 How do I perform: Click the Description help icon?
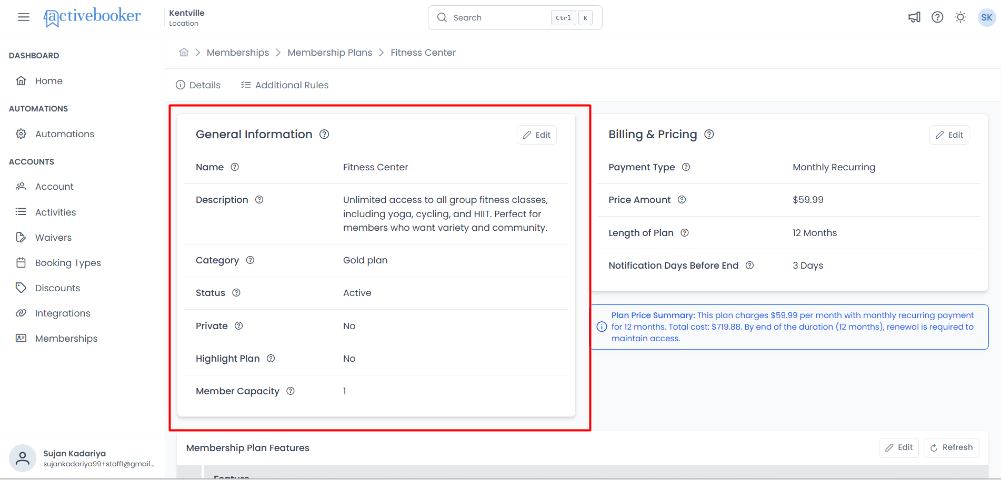point(259,200)
